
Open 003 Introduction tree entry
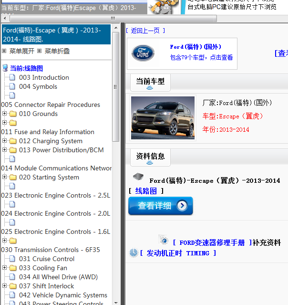[x=44, y=77]
